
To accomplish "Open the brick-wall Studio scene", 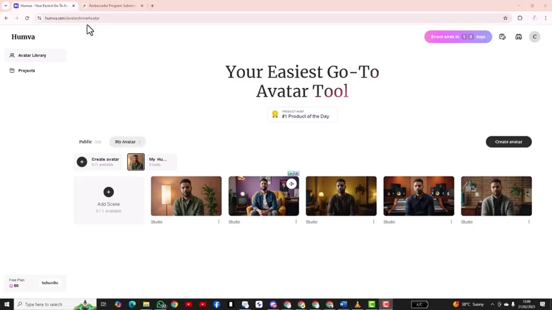I will [496, 196].
